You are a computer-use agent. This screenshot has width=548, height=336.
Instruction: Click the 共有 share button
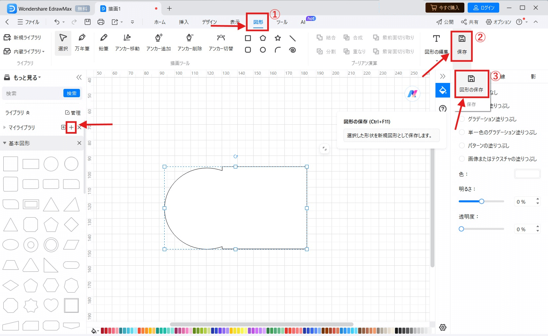(470, 22)
